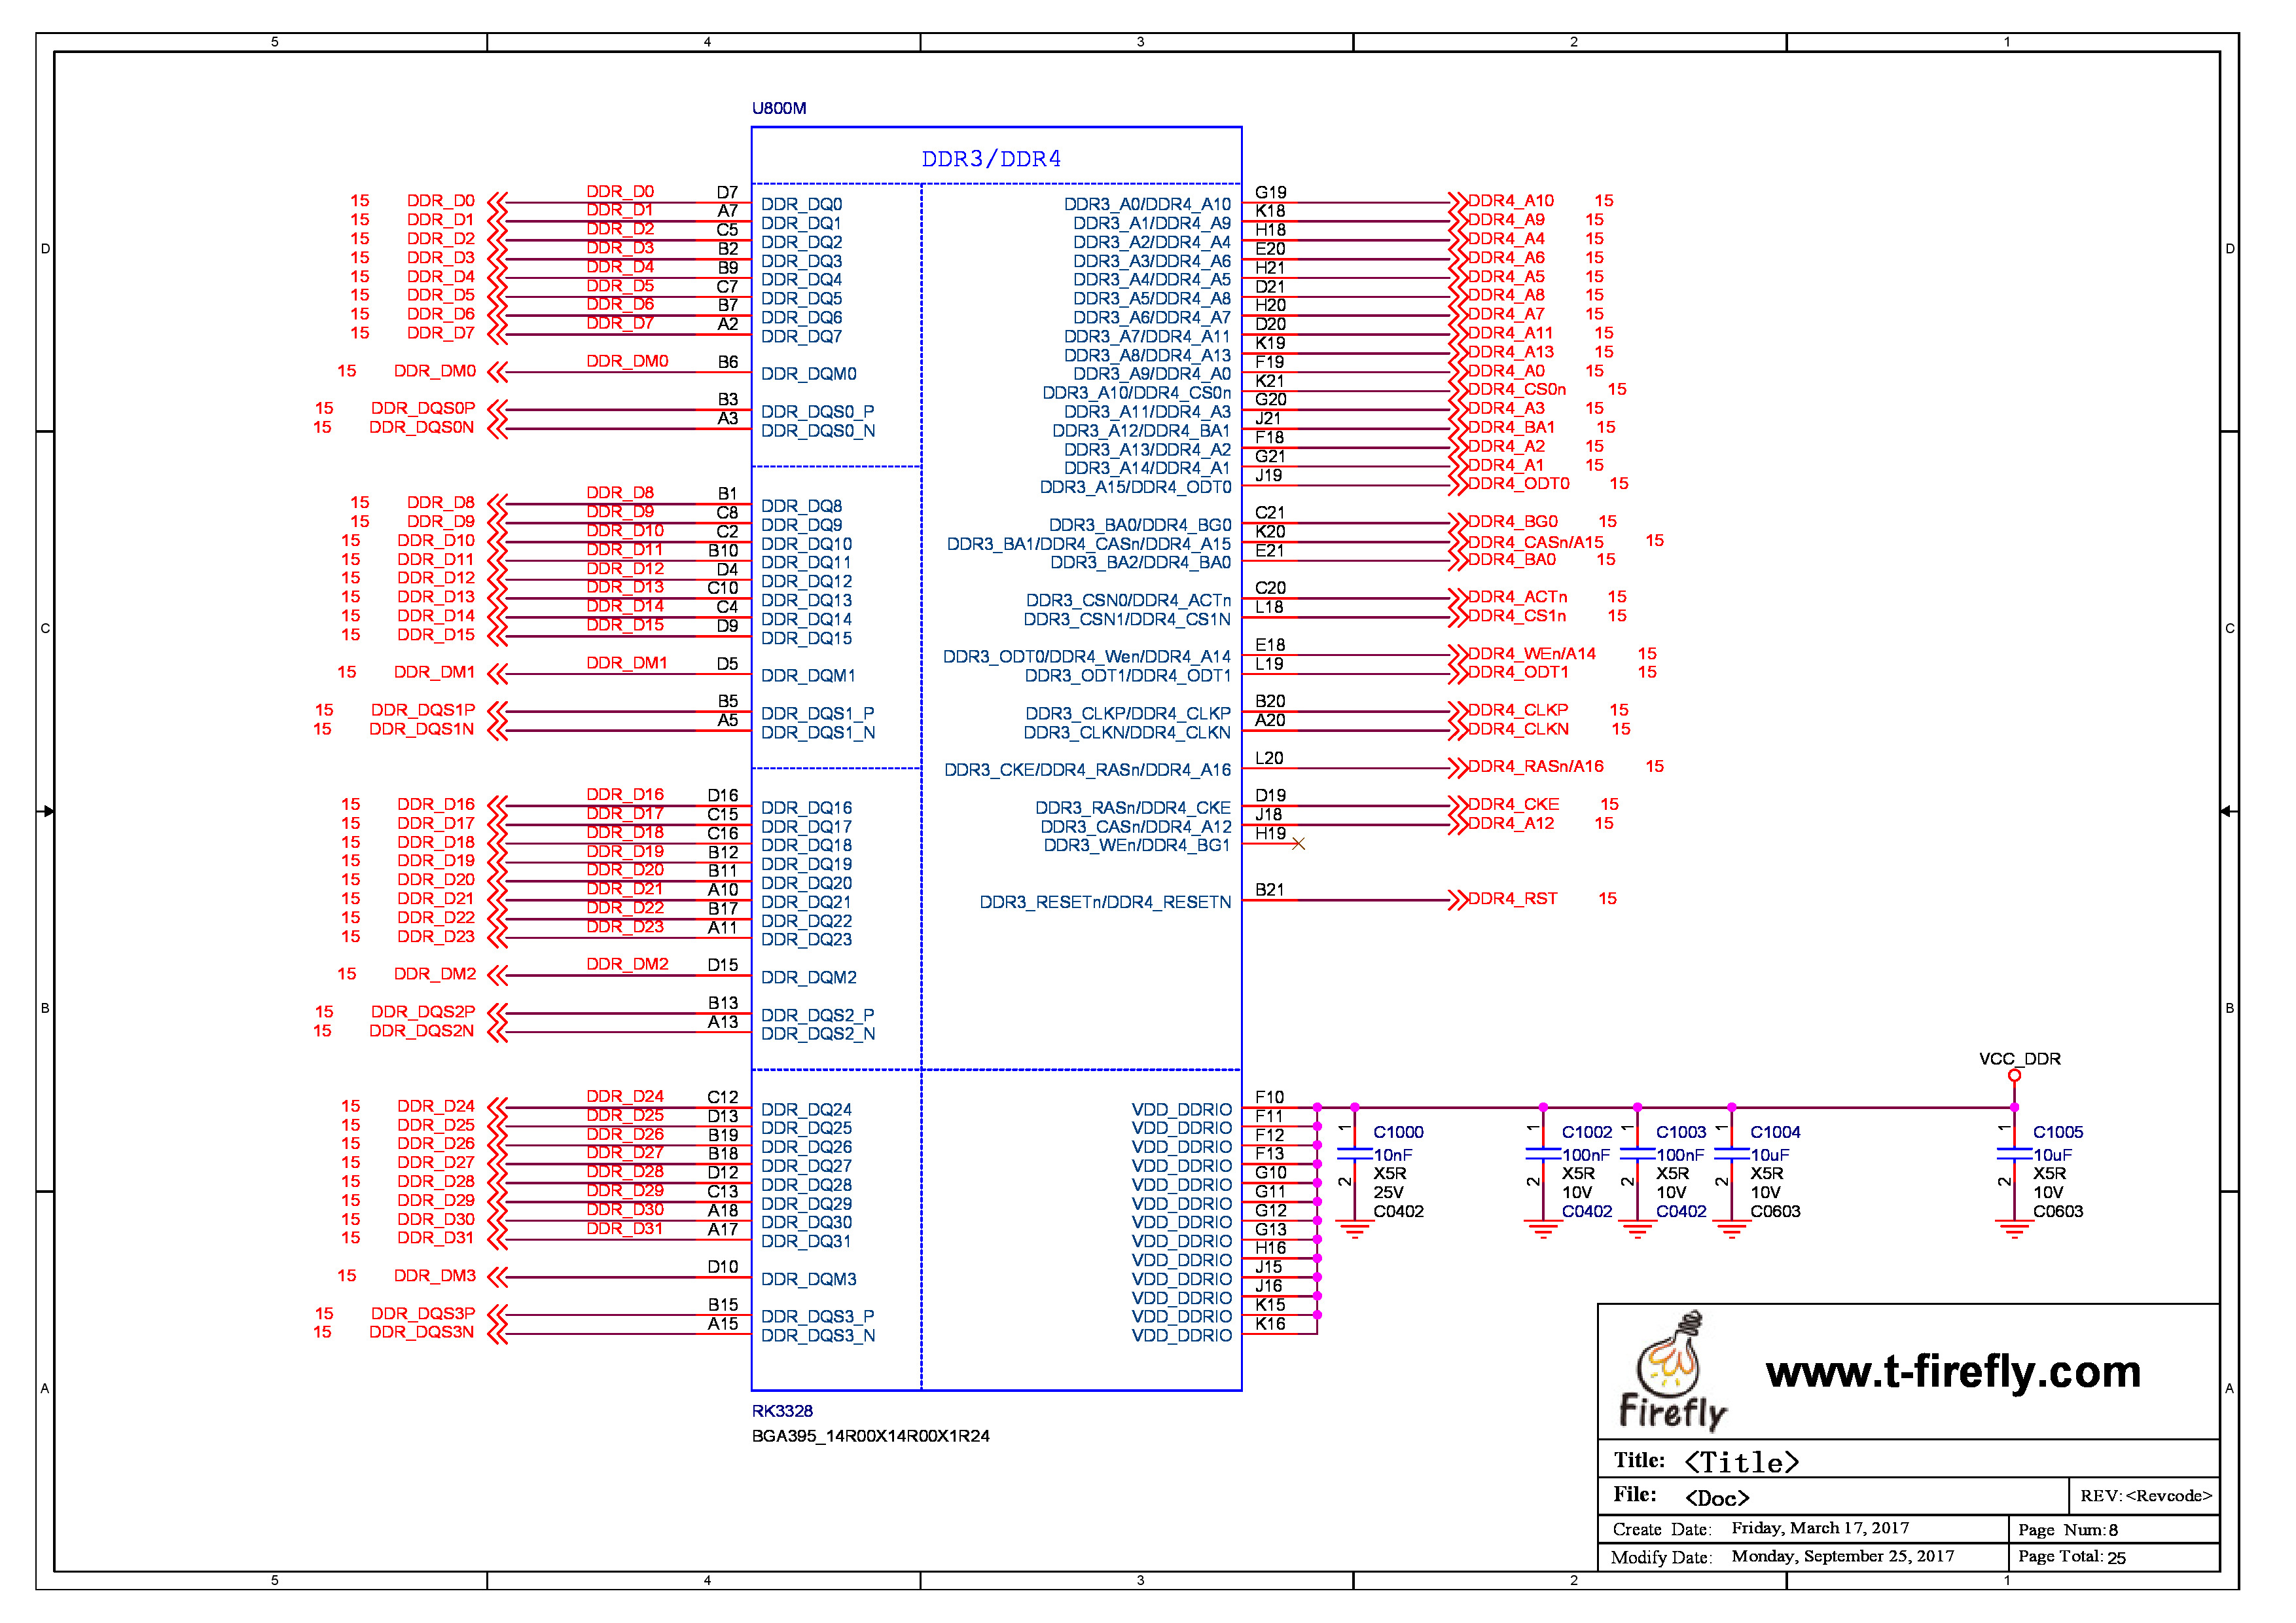
Task: Click ground symbol below C1004
Action: click(x=1731, y=1230)
